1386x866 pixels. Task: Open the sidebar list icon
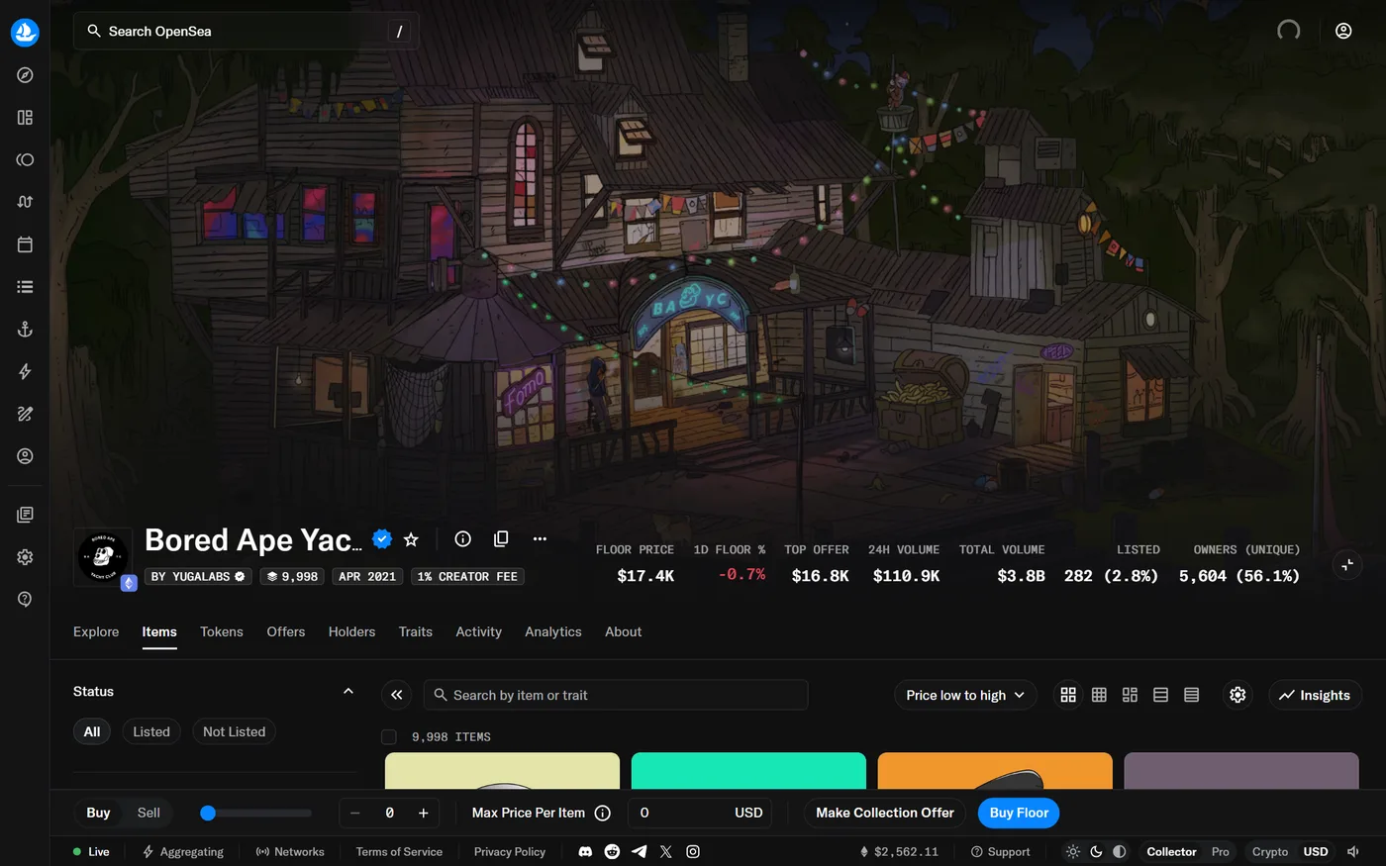[25, 287]
